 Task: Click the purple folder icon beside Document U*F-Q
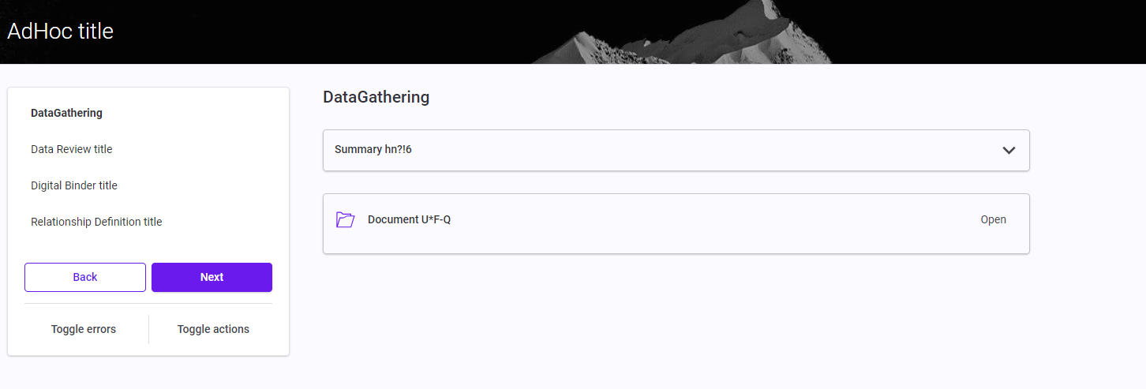pyautogui.click(x=345, y=219)
